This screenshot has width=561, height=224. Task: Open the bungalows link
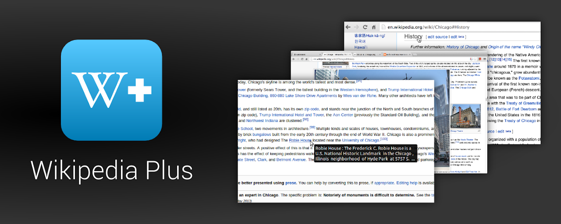click(262, 135)
